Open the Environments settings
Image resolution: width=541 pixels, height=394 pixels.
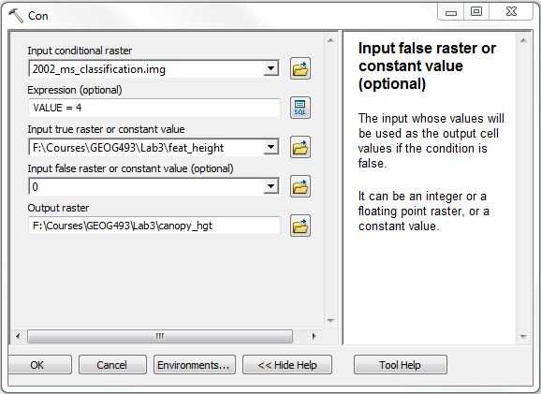pyautogui.click(x=195, y=365)
